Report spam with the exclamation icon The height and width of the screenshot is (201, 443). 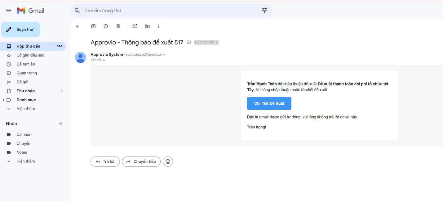[106, 26]
